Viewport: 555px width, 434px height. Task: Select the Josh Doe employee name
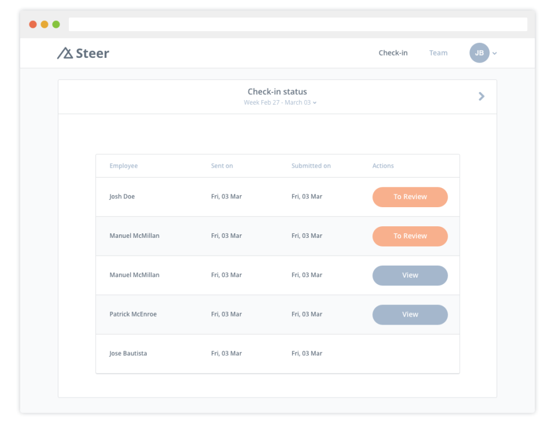click(122, 197)
